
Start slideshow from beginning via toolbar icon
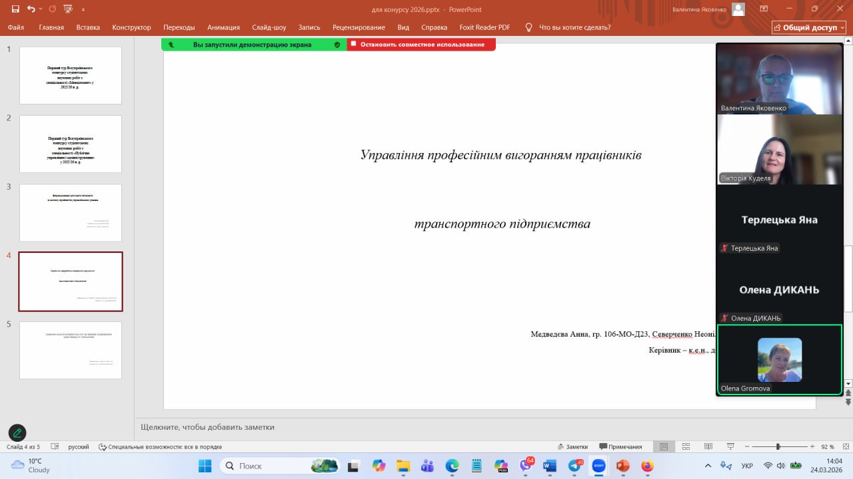tap(68, 9)
